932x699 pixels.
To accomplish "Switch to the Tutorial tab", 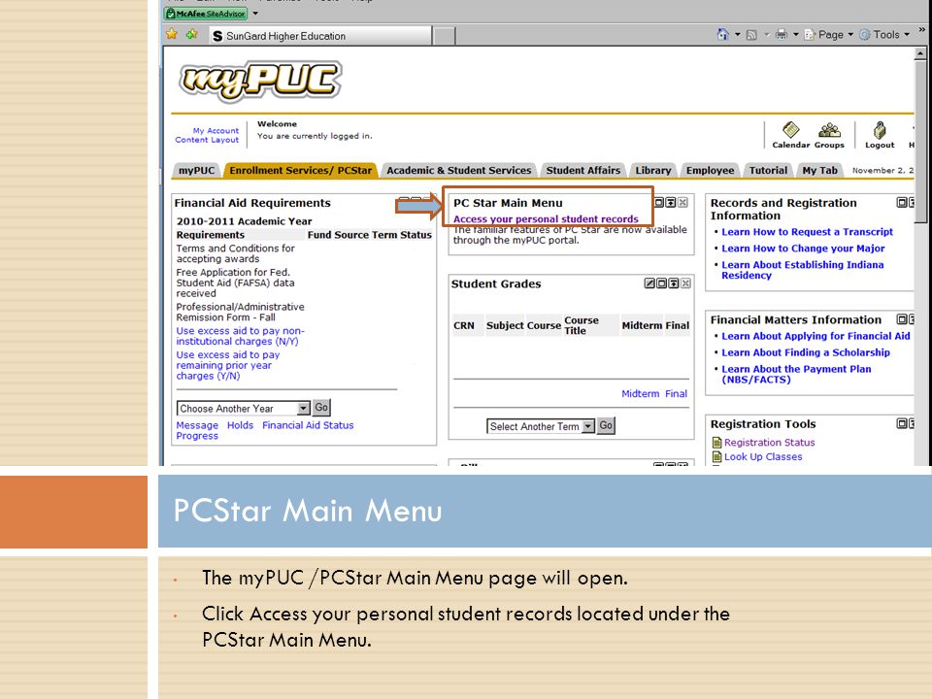I will pos(768,171).
